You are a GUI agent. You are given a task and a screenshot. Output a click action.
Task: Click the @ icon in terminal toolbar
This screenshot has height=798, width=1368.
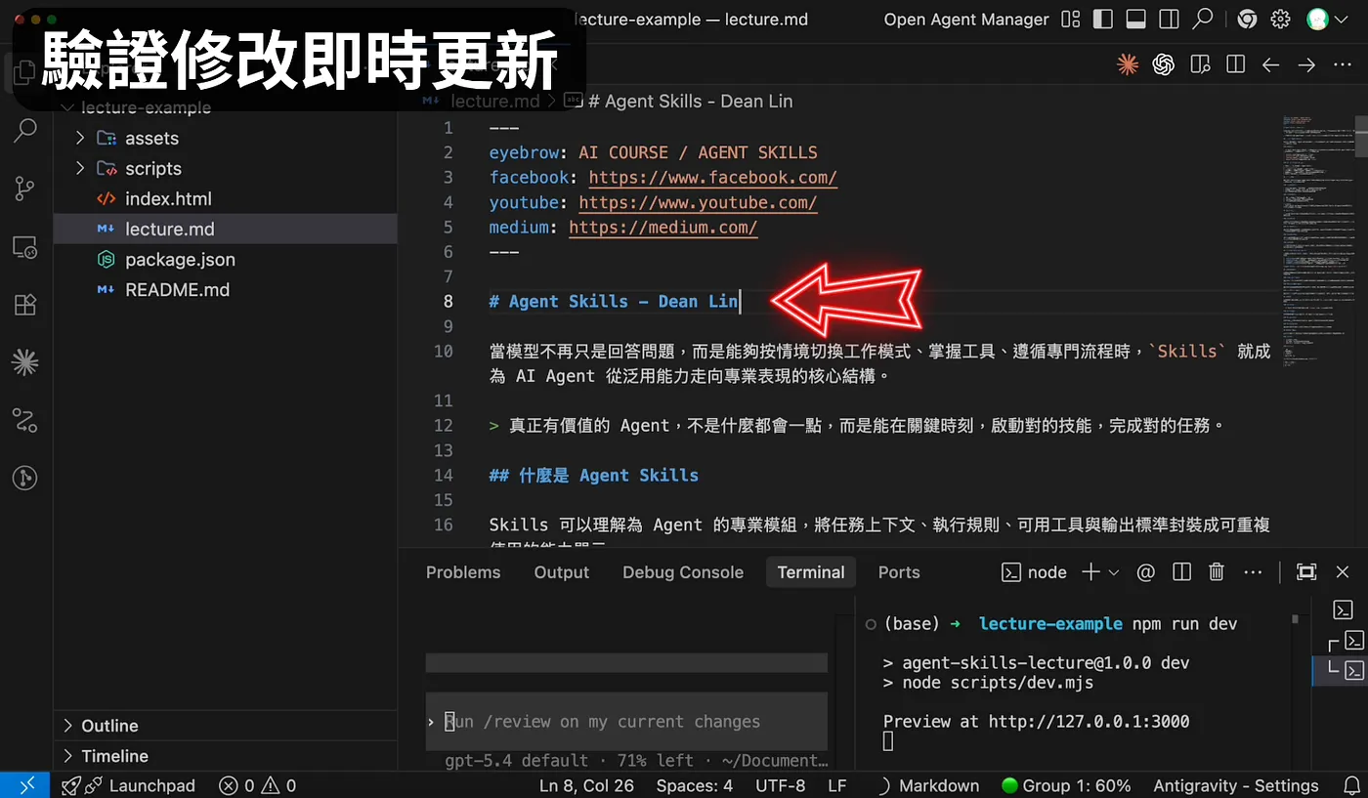pyautogui.click(x=1146, y=572)
